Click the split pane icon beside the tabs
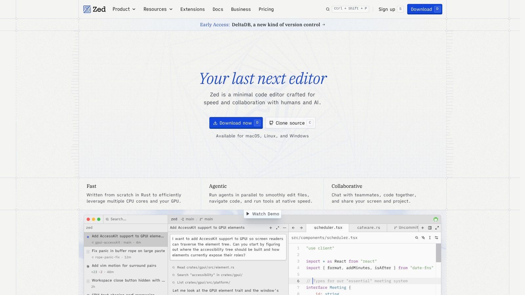The width and height of the screenshot is (525, 295). [430, 228]
